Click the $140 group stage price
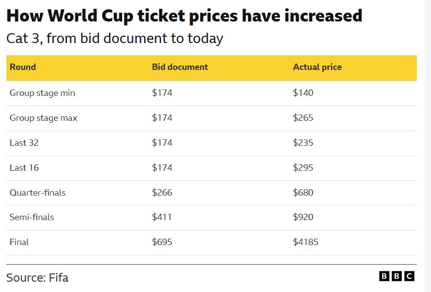This screenshot has height=292, width=431. [x=303, y=93]
